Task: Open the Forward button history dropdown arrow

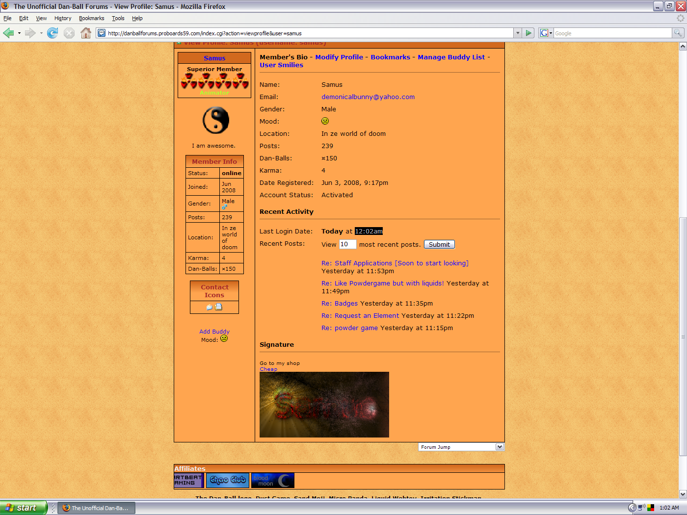Action: click(41, 33)
